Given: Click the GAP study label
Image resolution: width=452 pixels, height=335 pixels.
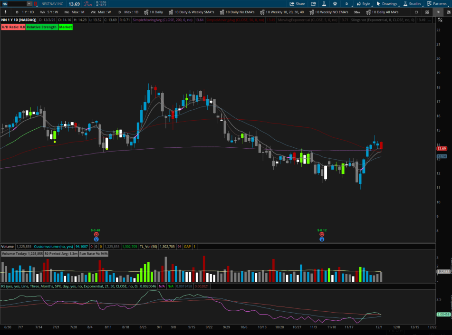Looking at the screenshot, I should [187, 247].
